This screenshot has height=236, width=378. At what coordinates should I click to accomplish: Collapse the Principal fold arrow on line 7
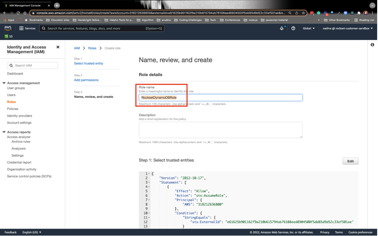149,200
